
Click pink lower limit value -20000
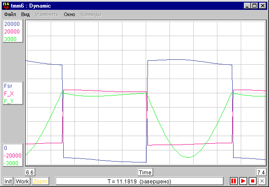point(13,155)
